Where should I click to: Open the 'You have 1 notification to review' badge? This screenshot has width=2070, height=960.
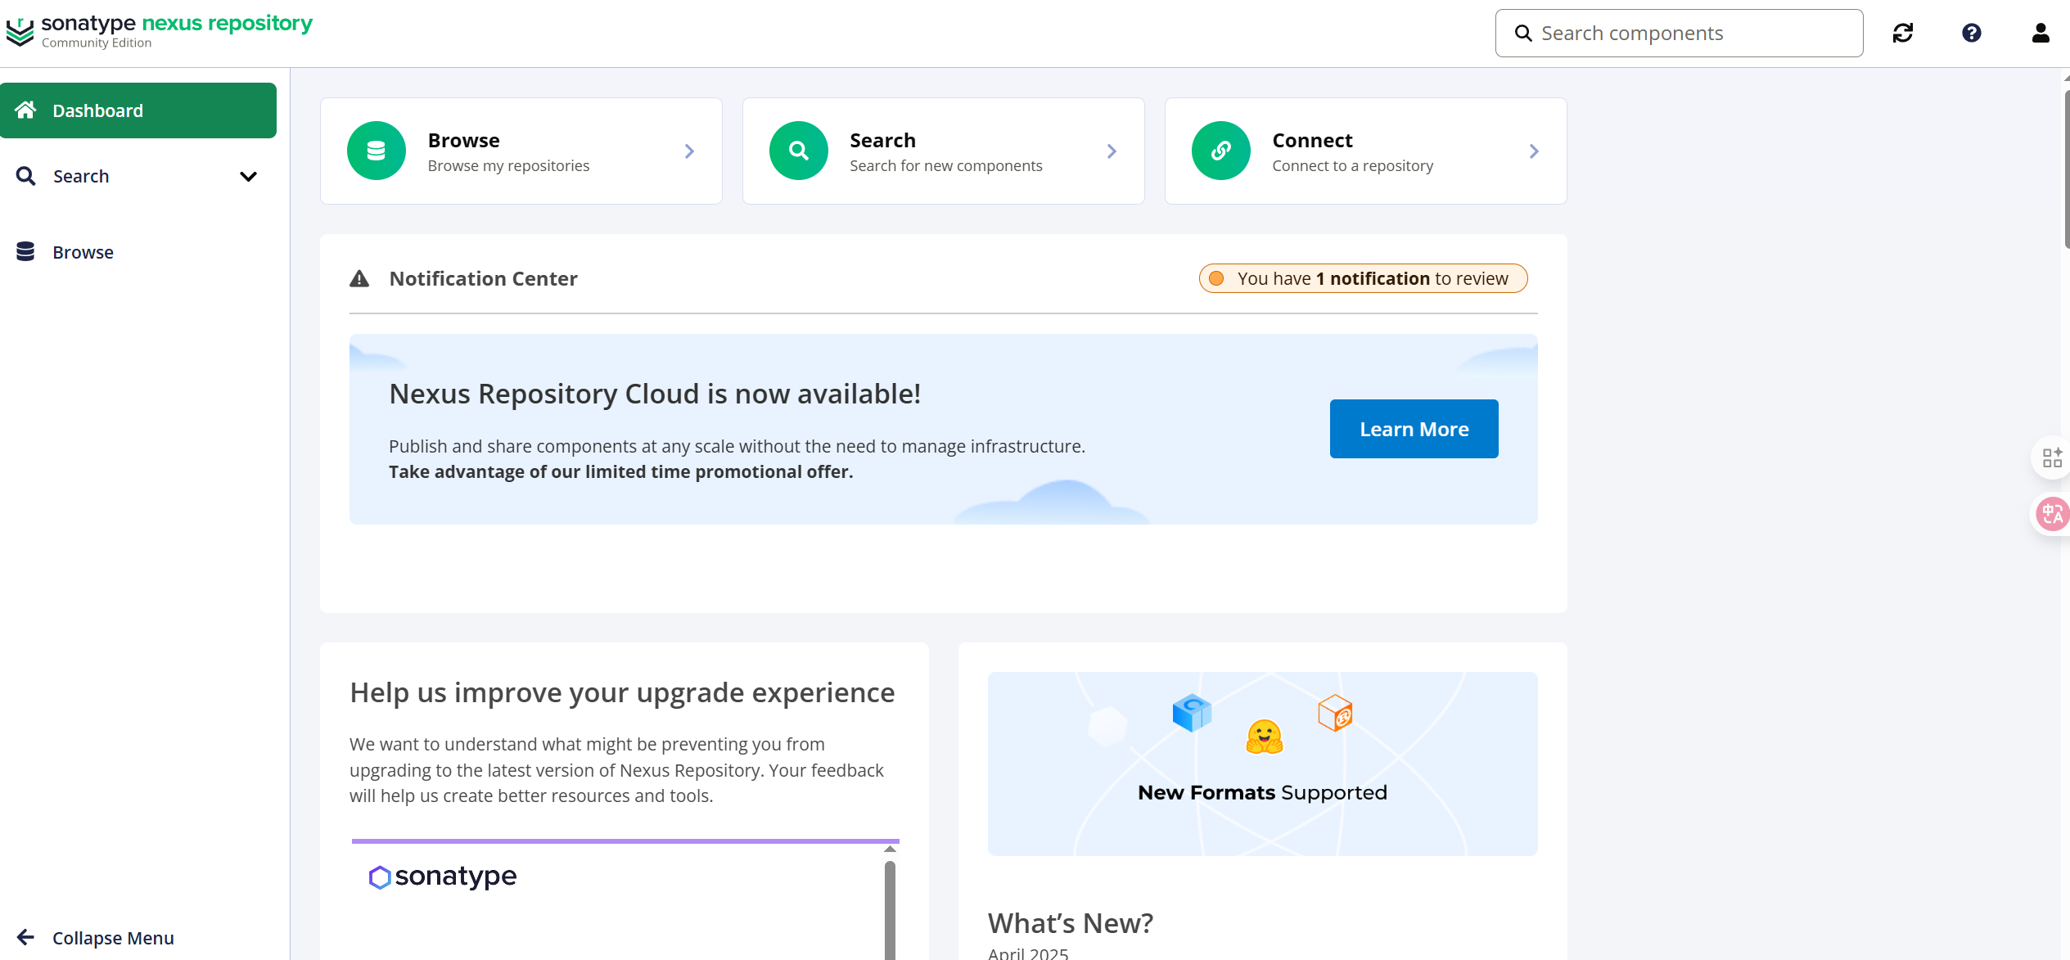pyautogui.click(x=1363, y=278)
